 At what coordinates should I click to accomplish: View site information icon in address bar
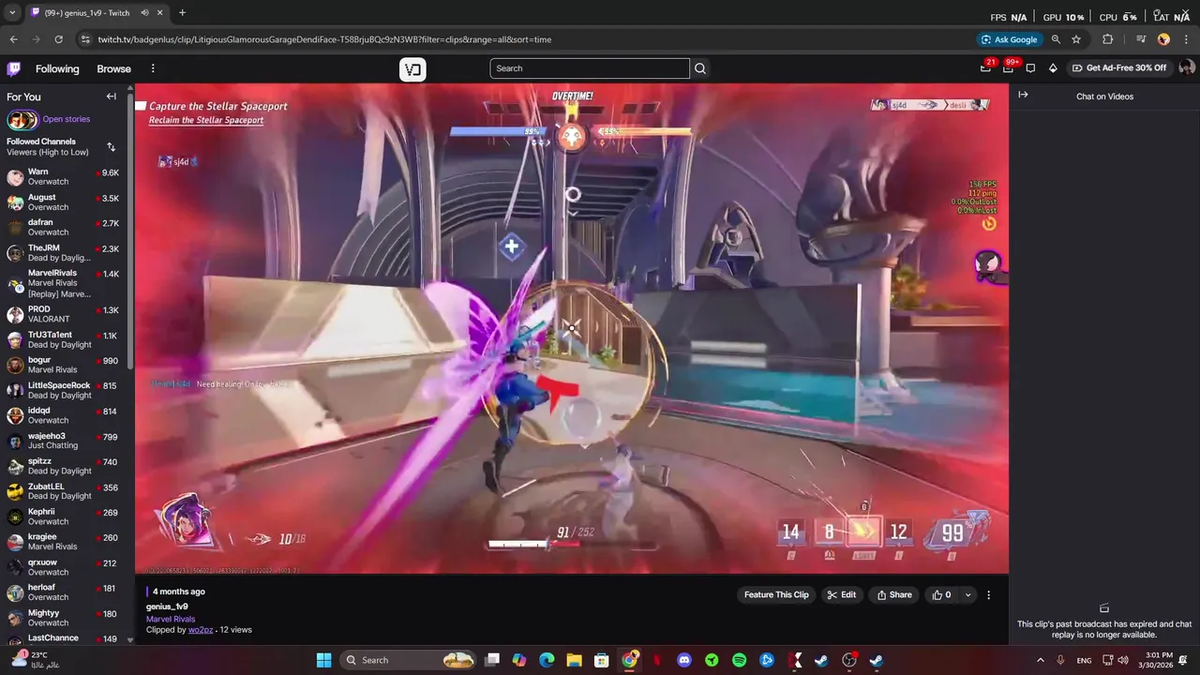pyautogui.click(x=85, y=39)
